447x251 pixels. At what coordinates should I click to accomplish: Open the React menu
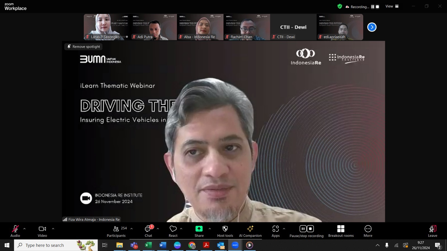click(x=173, y=231)
